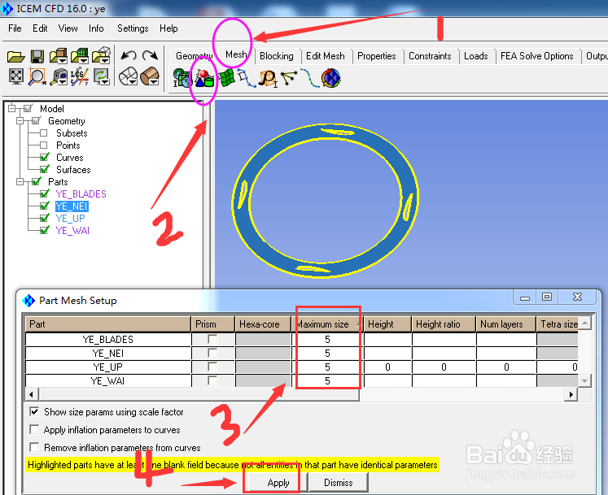
Task: Click the refresh display icon
Action: (x=101, y=76)
